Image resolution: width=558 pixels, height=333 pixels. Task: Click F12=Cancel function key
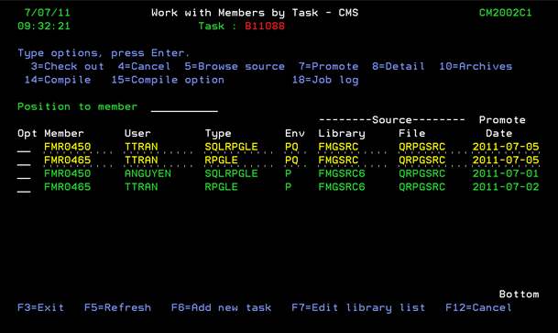point(478,307)
